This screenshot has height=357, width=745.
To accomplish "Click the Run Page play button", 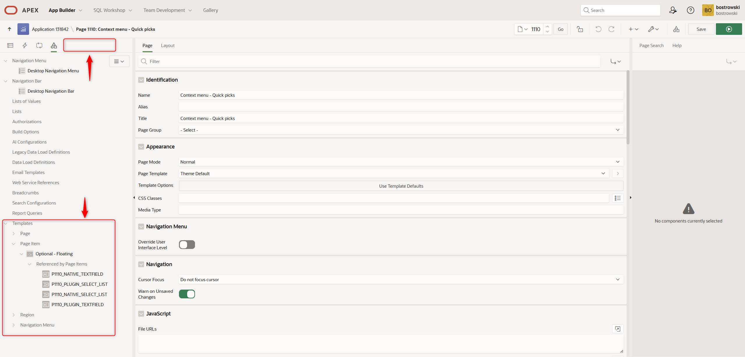I will [x=728, y=29].
